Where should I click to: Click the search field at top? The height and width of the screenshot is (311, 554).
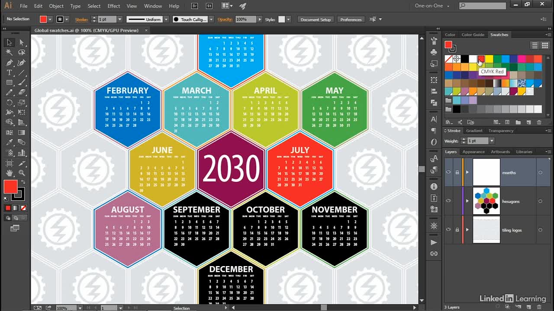[x=483, y=6]
